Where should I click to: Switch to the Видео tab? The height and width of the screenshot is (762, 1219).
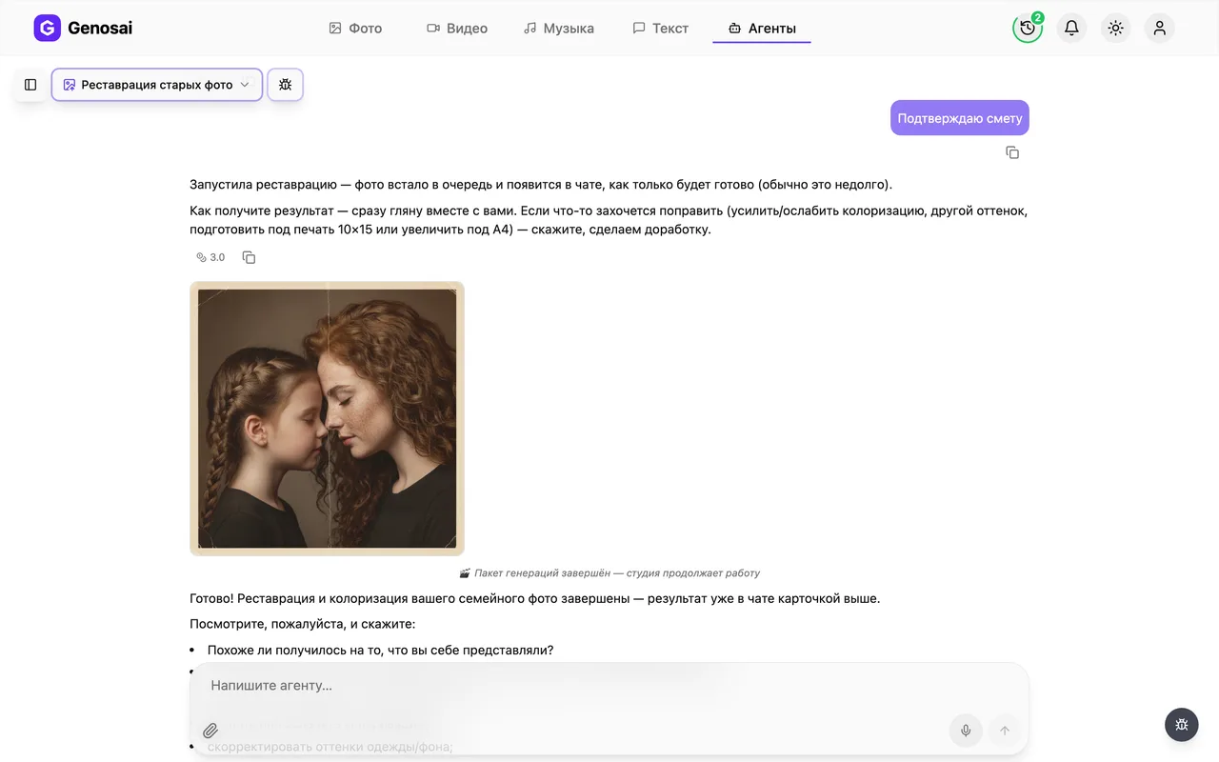457,29
